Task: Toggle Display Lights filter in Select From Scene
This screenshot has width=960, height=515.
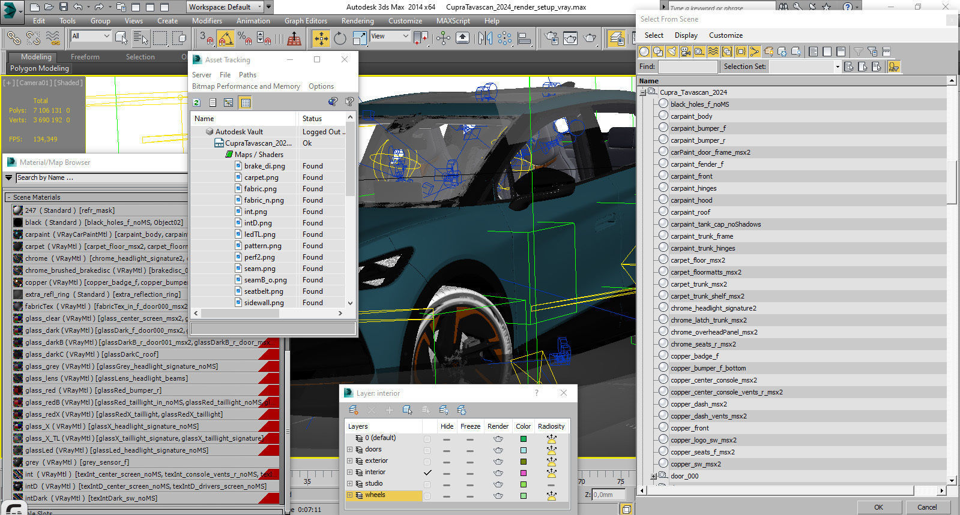Action: (x=672, y=52)
